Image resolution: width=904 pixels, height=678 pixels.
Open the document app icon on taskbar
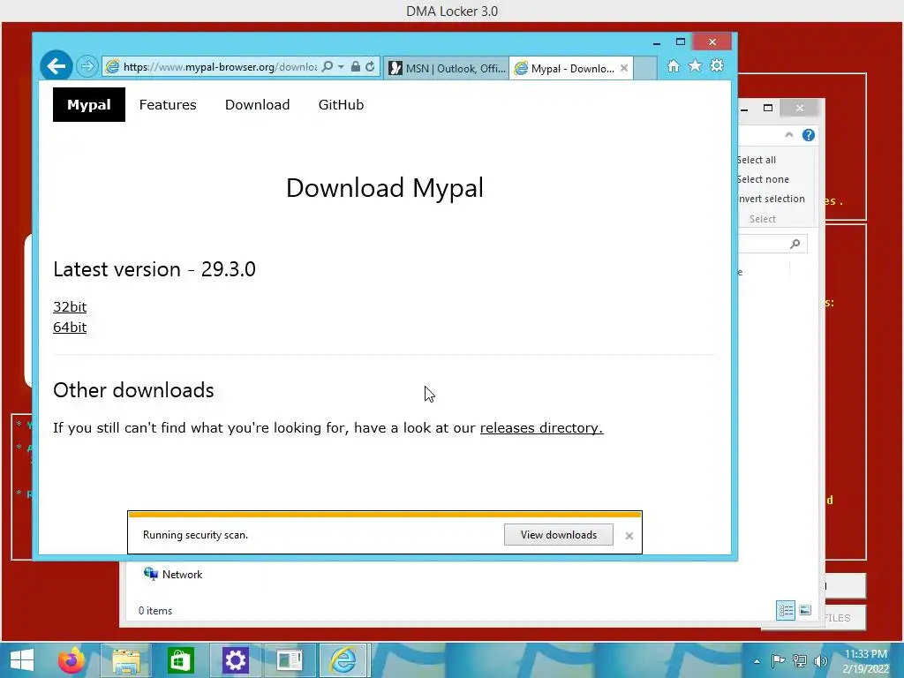point(290,660)
